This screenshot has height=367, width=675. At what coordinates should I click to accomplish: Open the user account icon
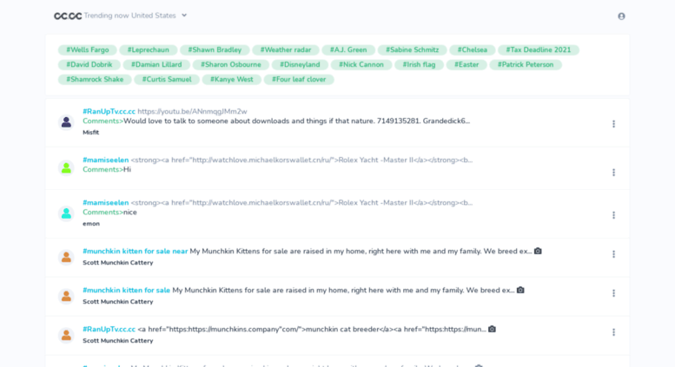pos(621,16)
